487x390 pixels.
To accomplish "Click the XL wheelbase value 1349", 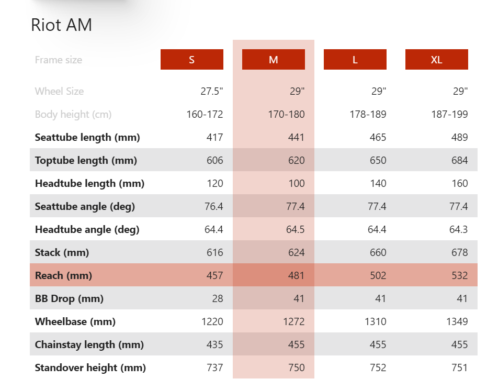I will click(x=456, y=321).
